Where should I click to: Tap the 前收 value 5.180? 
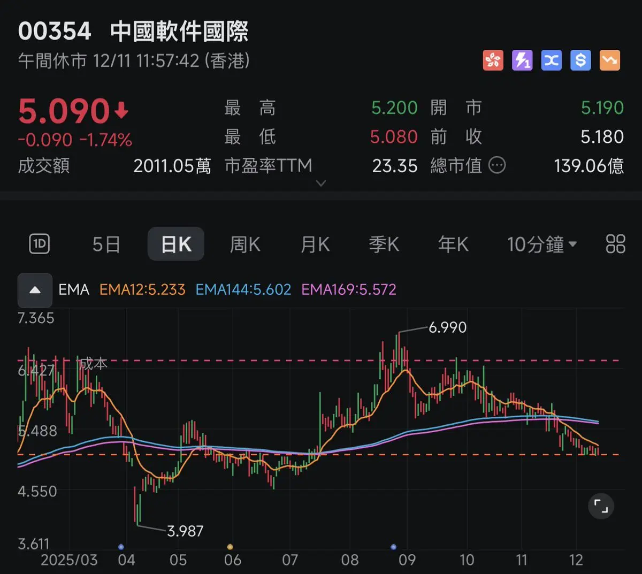(x=602, y=137)
